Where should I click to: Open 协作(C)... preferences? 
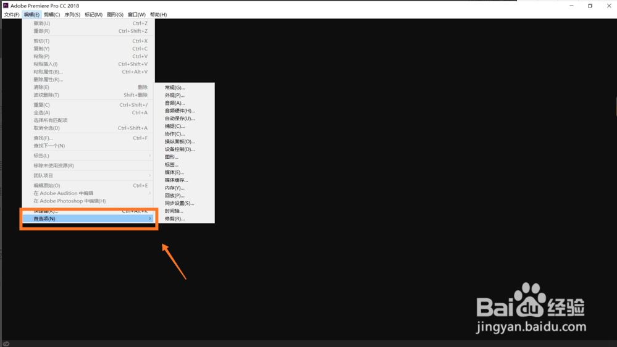tap(184, 134)
